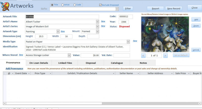Open the GoTo combo box dropdown arrow
This screenshot has height=109, width=202.
point(117,9)
